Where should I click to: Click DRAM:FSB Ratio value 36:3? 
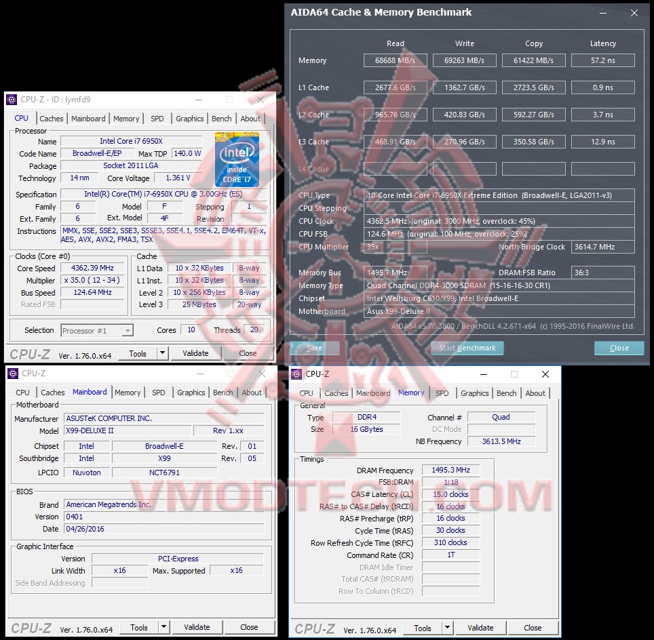coord(603,273)
